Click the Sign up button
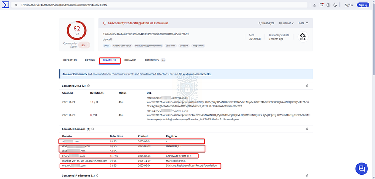375x179 pixels. 363,5
